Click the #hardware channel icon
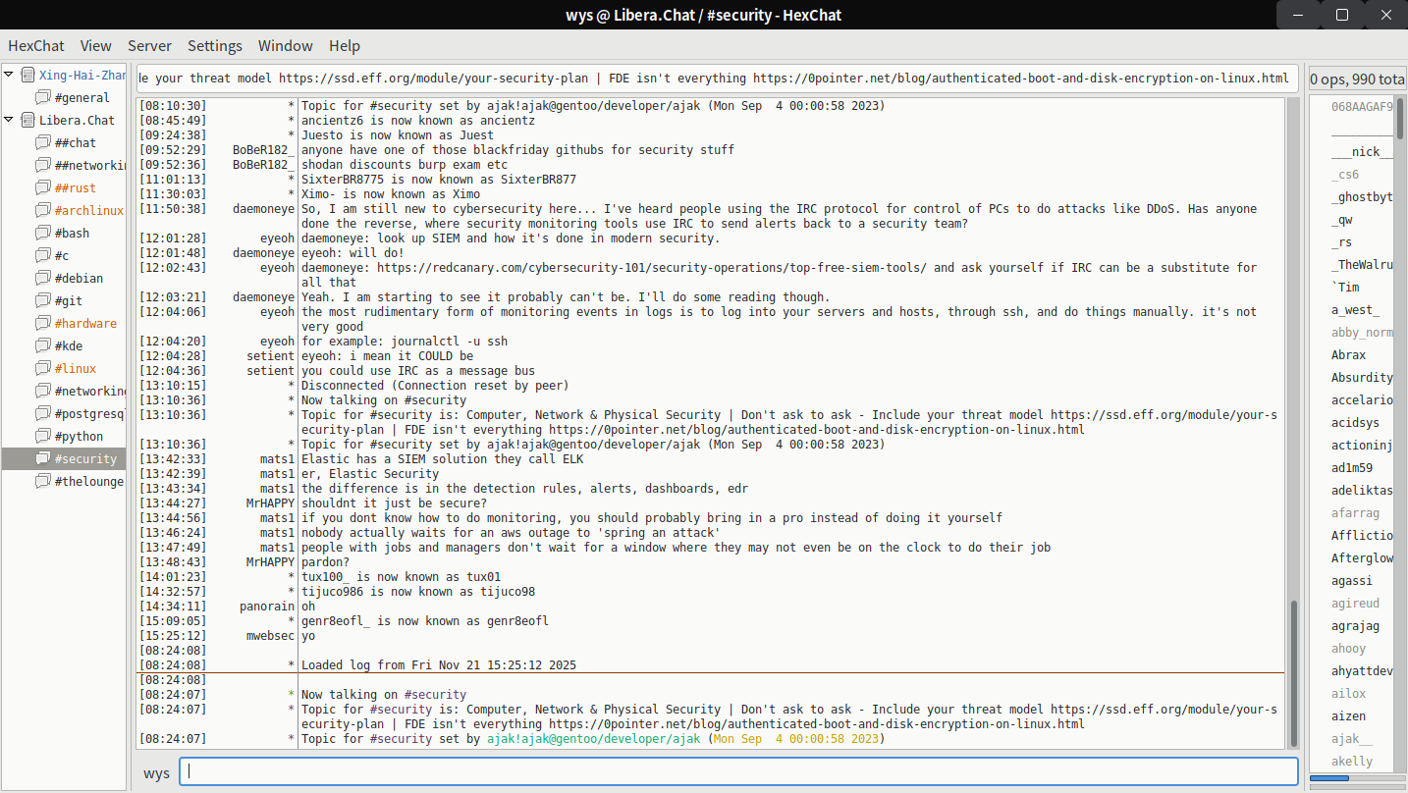 point(42,323)
